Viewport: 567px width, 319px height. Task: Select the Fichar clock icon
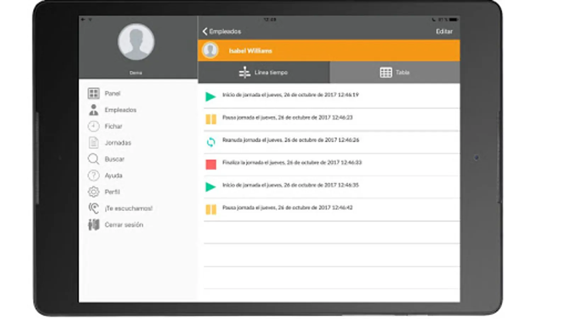(x=94, y=126)
